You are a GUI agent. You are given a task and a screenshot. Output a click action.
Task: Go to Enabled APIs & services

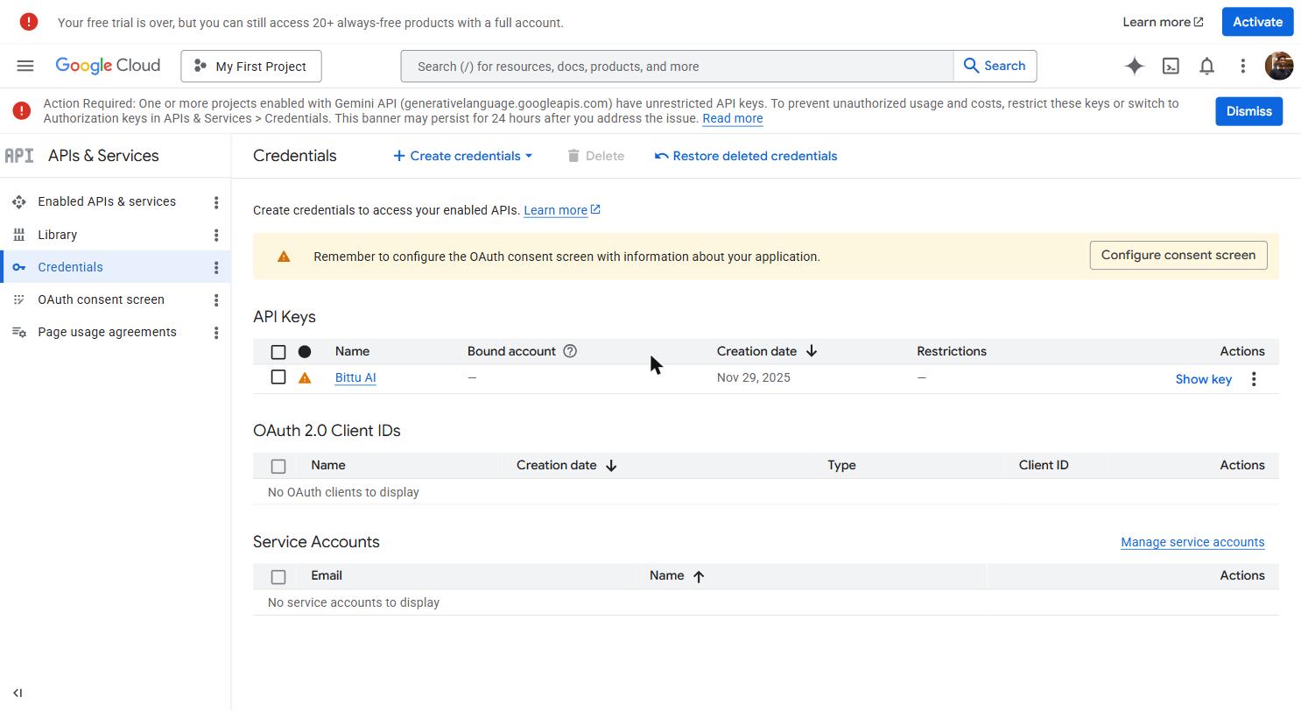coord(107,201)
